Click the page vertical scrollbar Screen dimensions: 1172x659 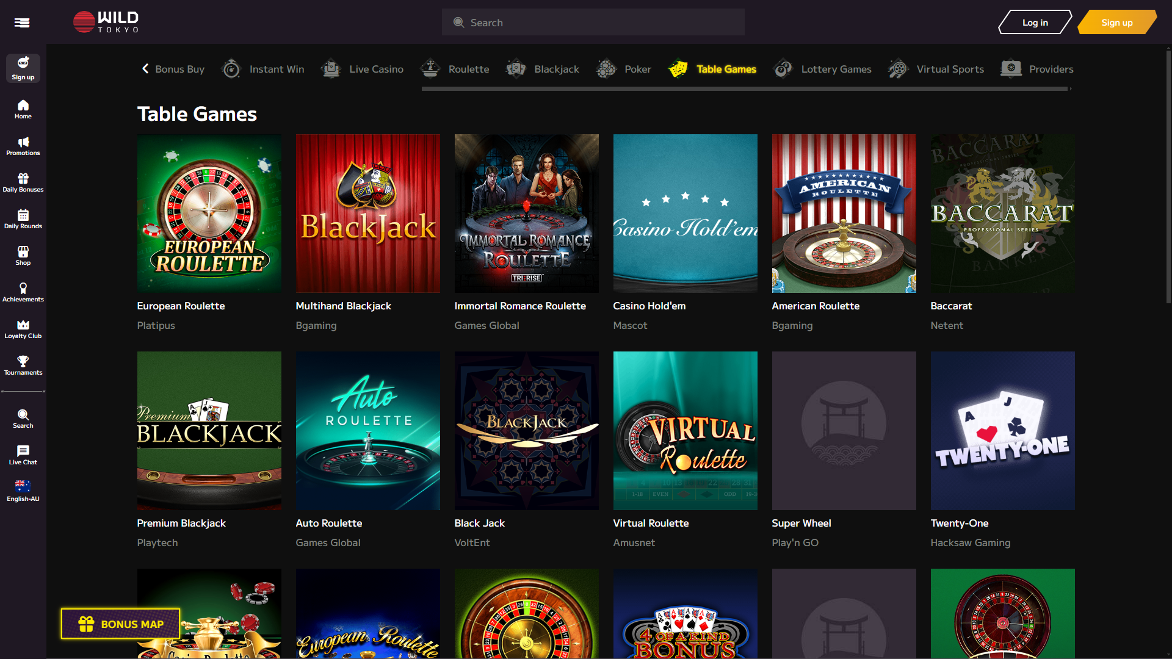[x=1168, y=177]
